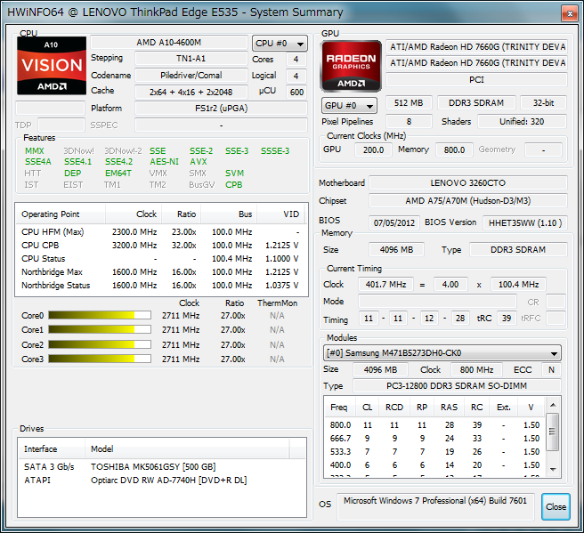
Task: Open the CPU #0 selector dropdown
Action: click(279, 43)
